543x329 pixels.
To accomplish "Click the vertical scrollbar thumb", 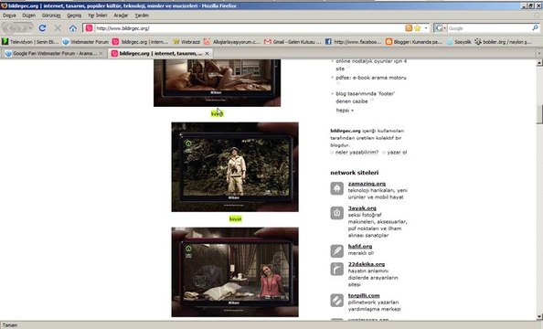I will tap(539, 114).
